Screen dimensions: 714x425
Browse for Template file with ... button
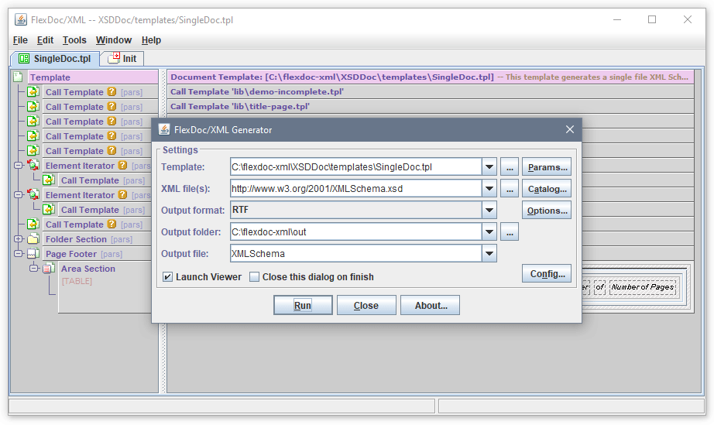tap(510, 167)
